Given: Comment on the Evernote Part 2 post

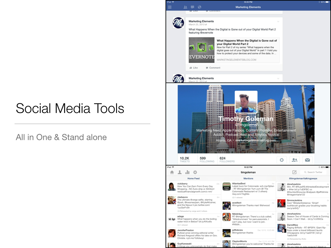Looking at the screenshot, I should point(213,68).
